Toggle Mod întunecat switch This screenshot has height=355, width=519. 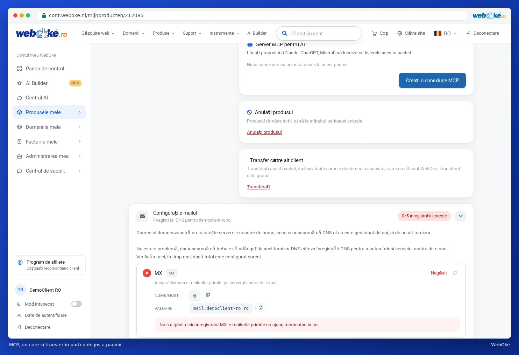tap(77, 304)
